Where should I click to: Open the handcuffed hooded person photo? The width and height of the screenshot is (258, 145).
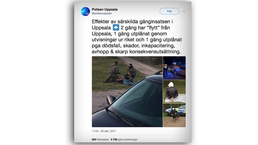coord(174,91)
